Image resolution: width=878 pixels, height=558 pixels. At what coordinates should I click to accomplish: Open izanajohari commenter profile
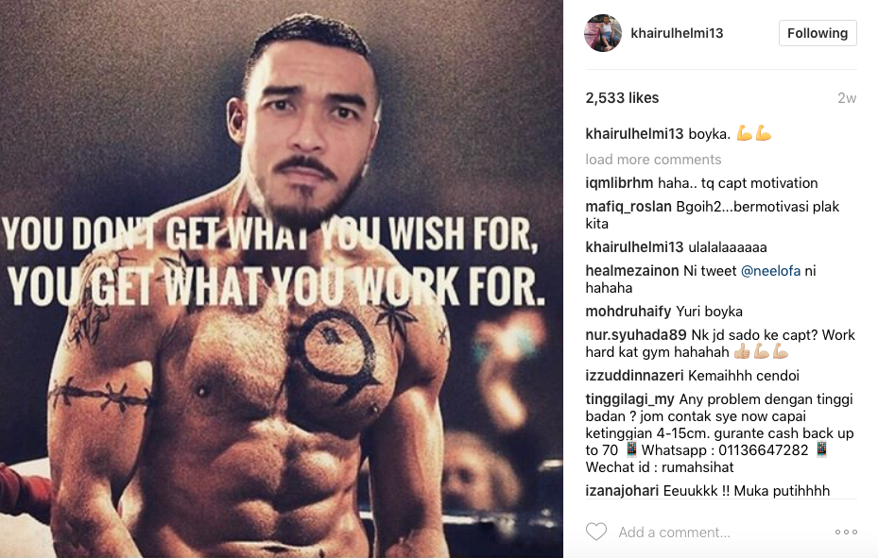622,490
